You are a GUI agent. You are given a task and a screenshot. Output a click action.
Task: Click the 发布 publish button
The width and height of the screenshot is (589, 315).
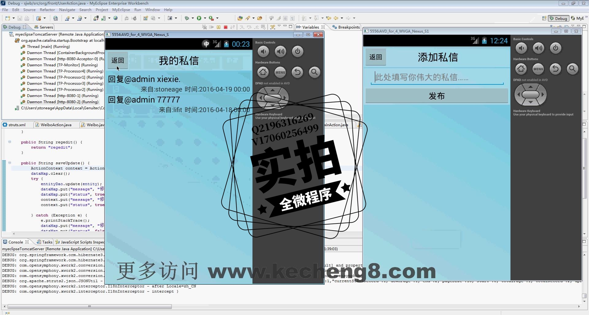[x=437, y=96]
